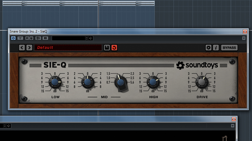This screenshot has height=141, width=252.
Task: Go to next Soundtoys preset
Action: click(29, 47)
